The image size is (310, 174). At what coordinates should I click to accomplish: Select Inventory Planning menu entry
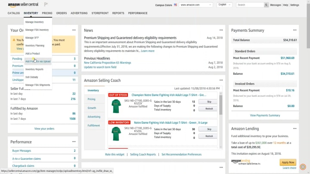35,46
